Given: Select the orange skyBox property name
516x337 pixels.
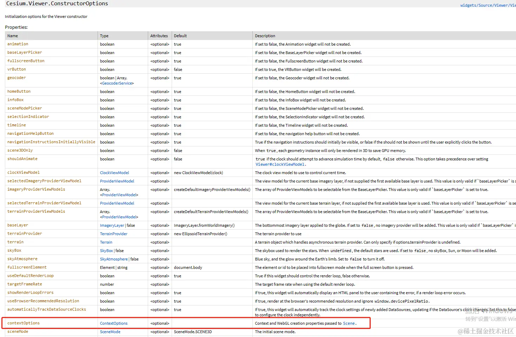Looking at the screenshot, I should (x=14, y=250).
